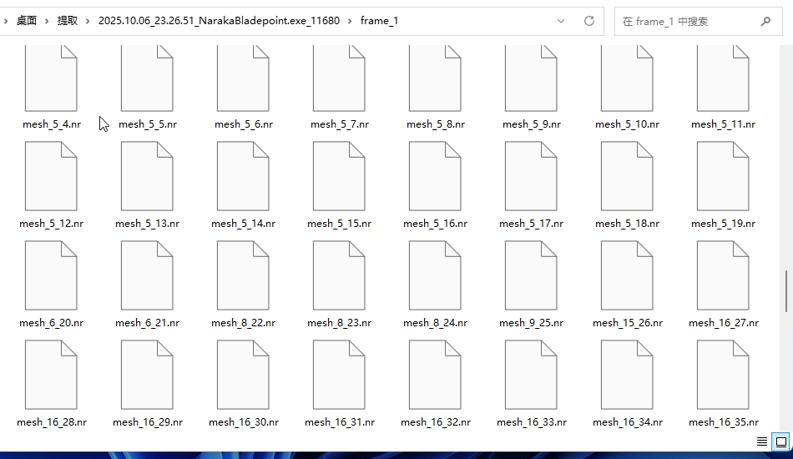
Task: Navigate to 提取 folder in breadcrumb
Action: tap(68, 21)
